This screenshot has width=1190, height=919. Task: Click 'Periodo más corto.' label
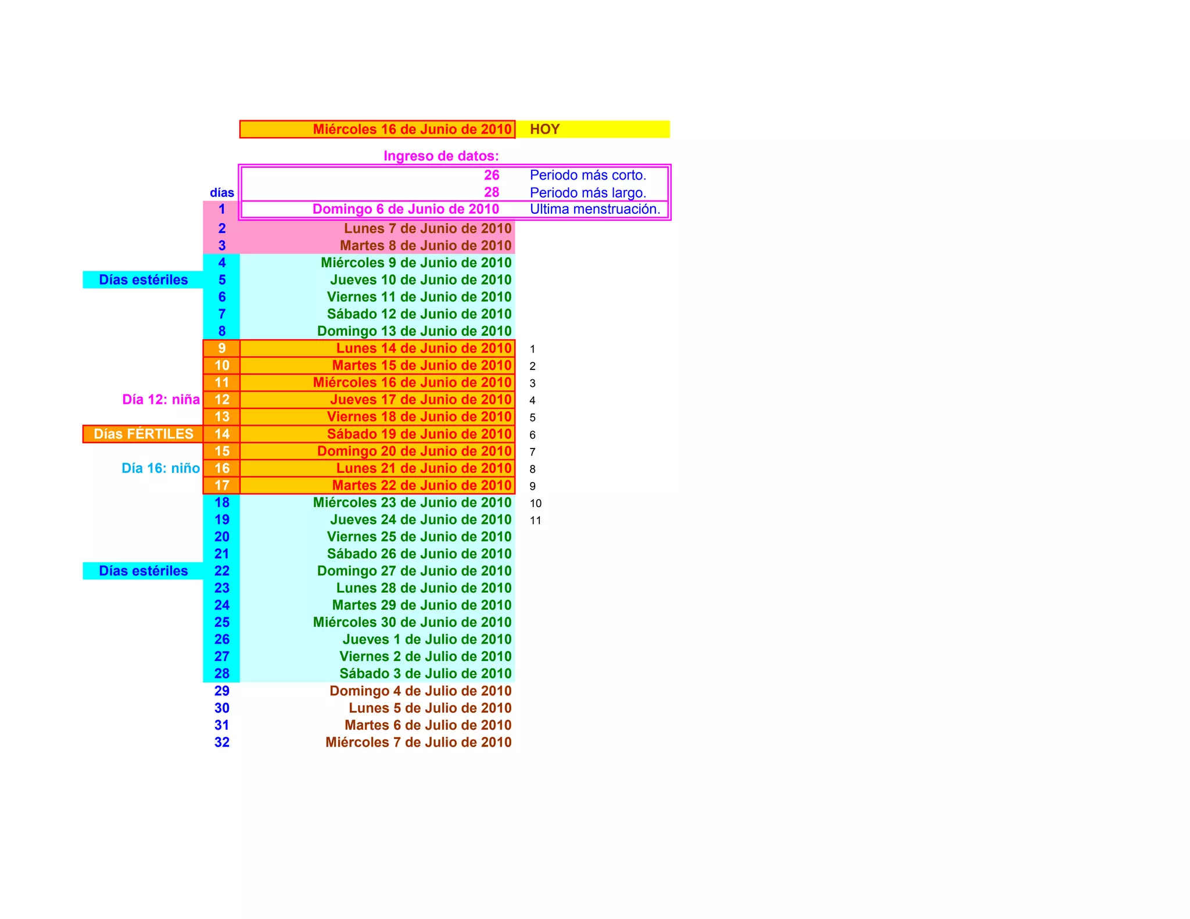point(587,175)
